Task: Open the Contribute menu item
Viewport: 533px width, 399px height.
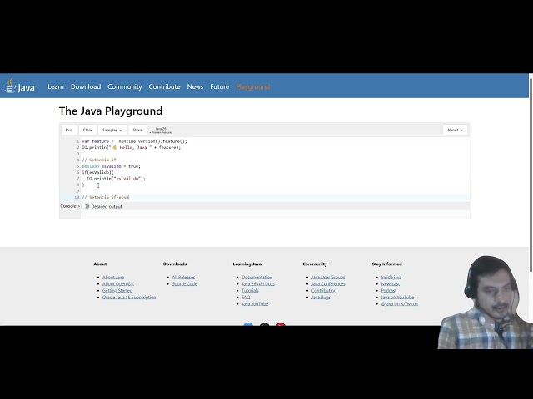Action: 164,86
